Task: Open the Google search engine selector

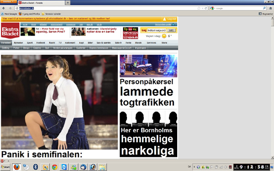Action: (x=212, y=8)
